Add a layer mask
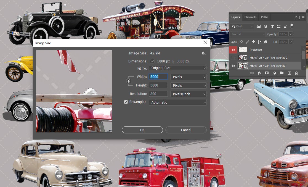 click(x=267, y=73)
